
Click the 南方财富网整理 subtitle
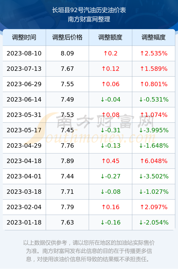coord(89,19)
